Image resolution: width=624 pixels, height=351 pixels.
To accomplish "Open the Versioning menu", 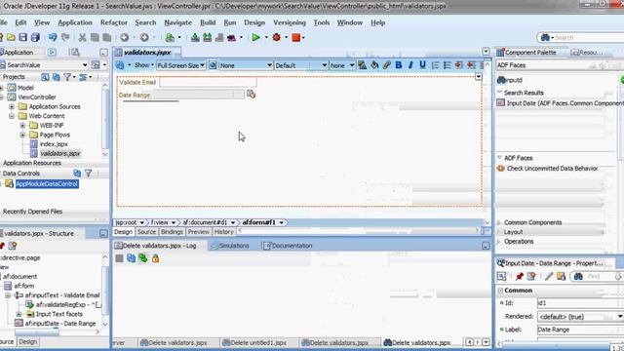I will [290, 22].
